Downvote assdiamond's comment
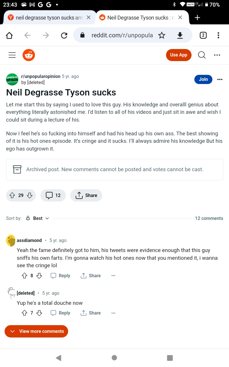This screenshot has height=367, width=229. point(40,276)
